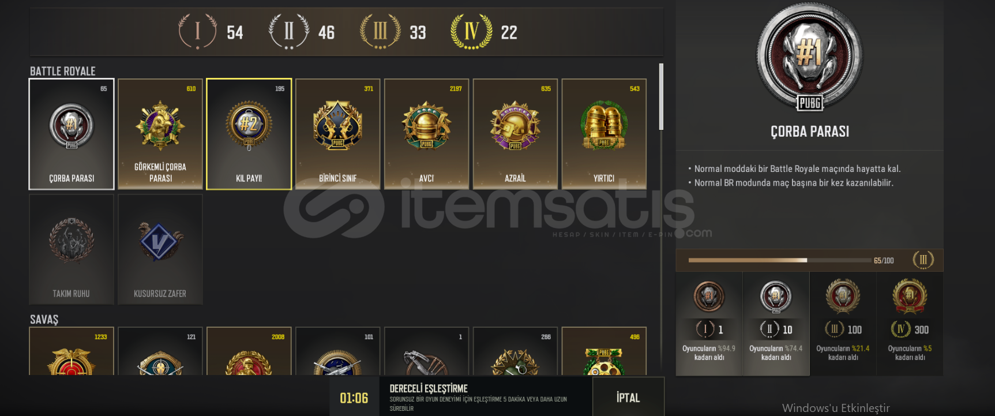The height and width of the screenshot is (416, 995).
Task: Select the tier I reward requiring 1
Action: (709, 324)
